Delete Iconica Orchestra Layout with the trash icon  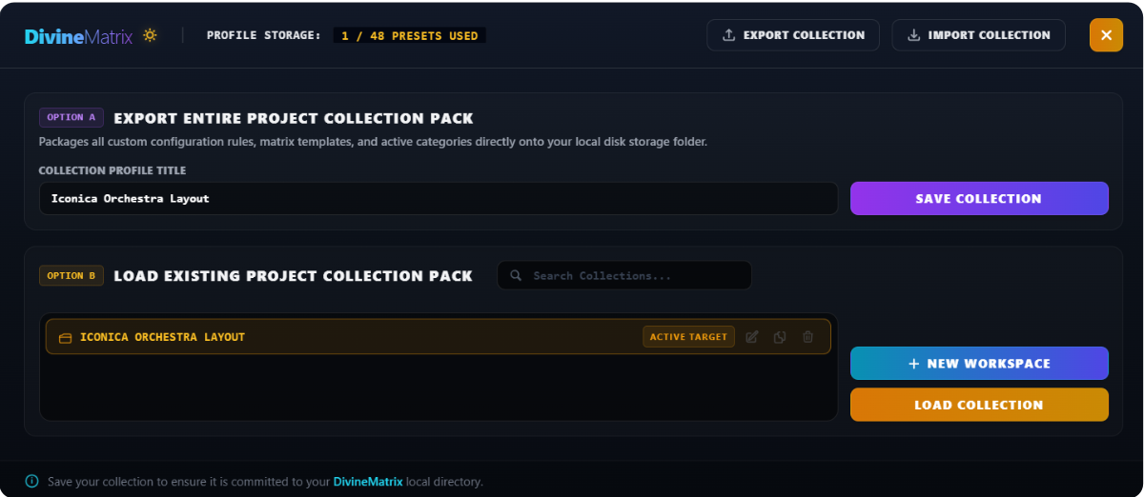(x=807, y=337)
